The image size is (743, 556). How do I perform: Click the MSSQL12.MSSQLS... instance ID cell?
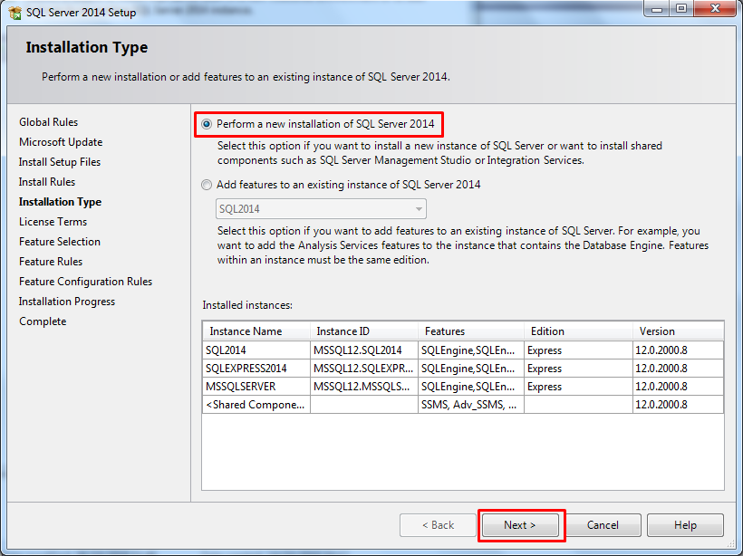(364, 387)
